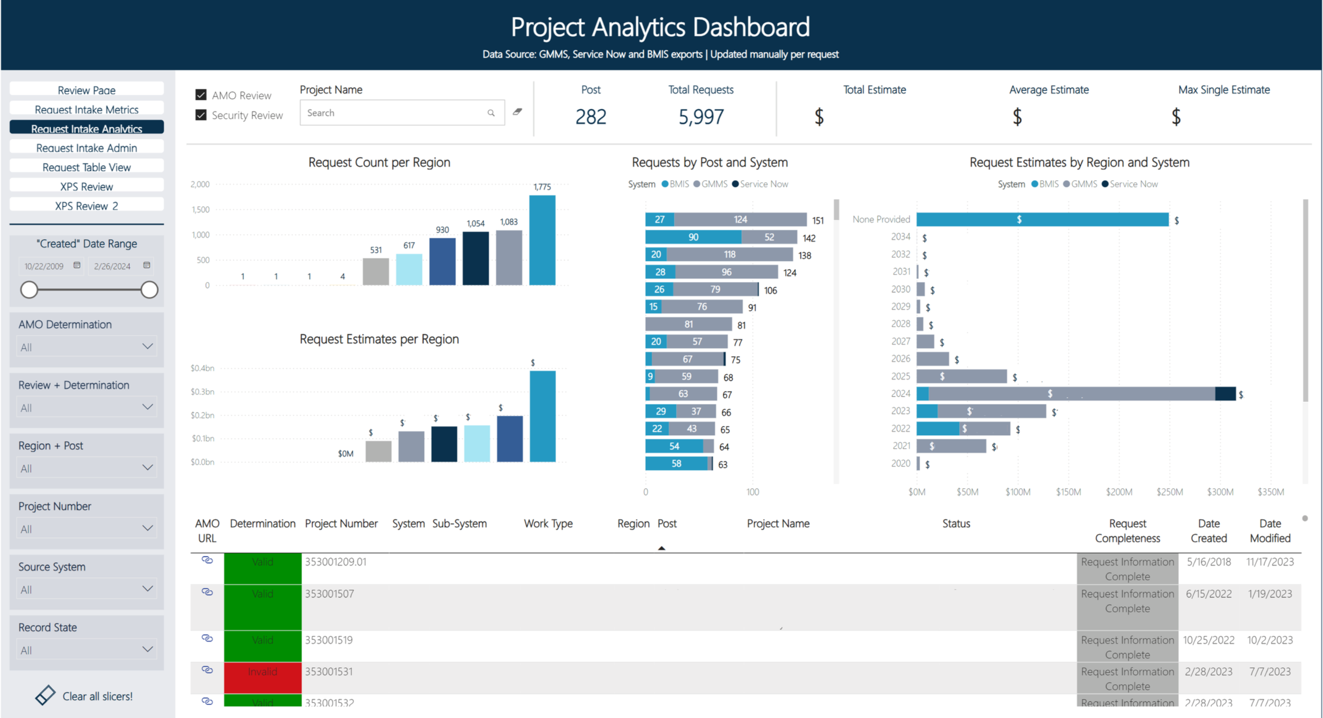Switch to Request Intake Metrics page
Screen dimensions: 1323x718
86,109
